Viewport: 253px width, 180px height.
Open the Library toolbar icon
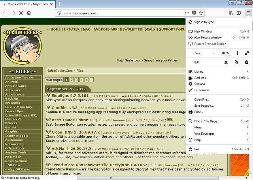[x=231, y=13]
